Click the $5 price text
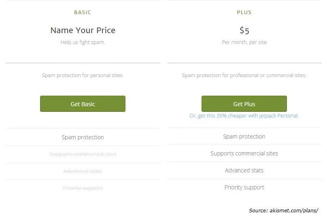Image resolution: width=327 pixels, height=218 pixels. click(x=244, y=30)
